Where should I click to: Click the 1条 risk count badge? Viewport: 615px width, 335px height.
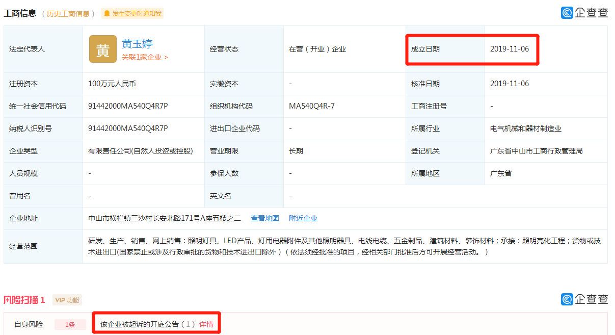tap(70, 323)
